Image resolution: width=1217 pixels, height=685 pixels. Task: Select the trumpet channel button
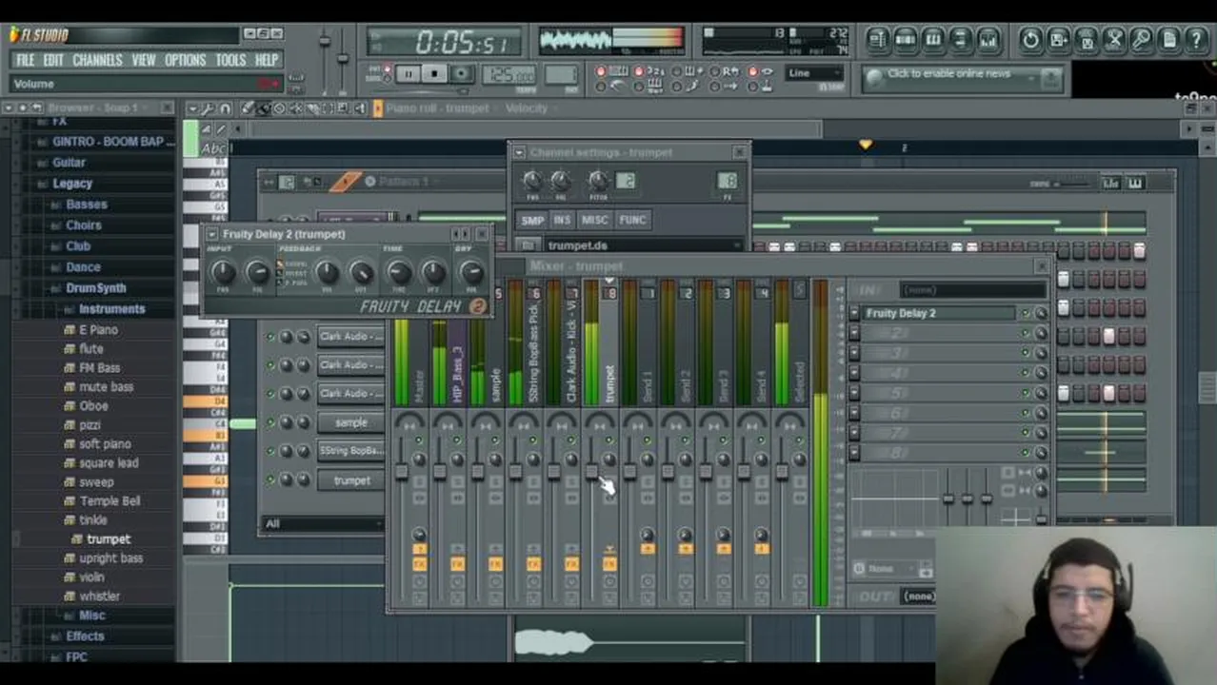point(351,480)
